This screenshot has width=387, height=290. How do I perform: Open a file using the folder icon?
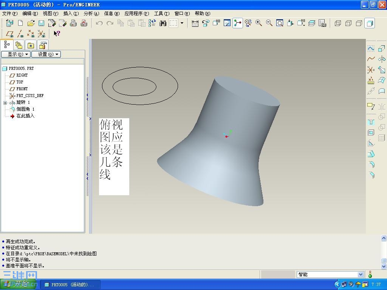click(31, 23)
